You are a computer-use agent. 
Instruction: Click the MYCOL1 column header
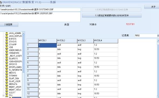tap(48, 41)
